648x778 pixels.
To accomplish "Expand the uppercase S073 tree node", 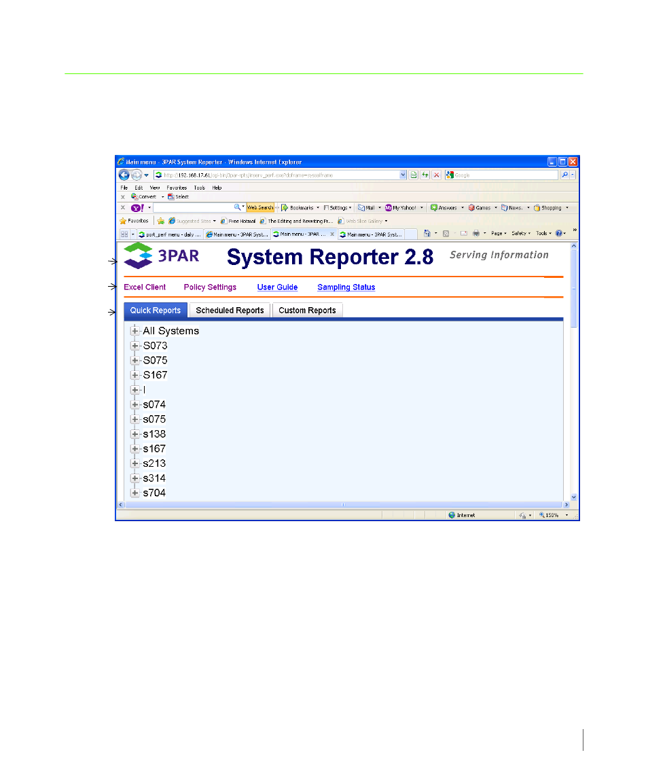I will point(134,345).
